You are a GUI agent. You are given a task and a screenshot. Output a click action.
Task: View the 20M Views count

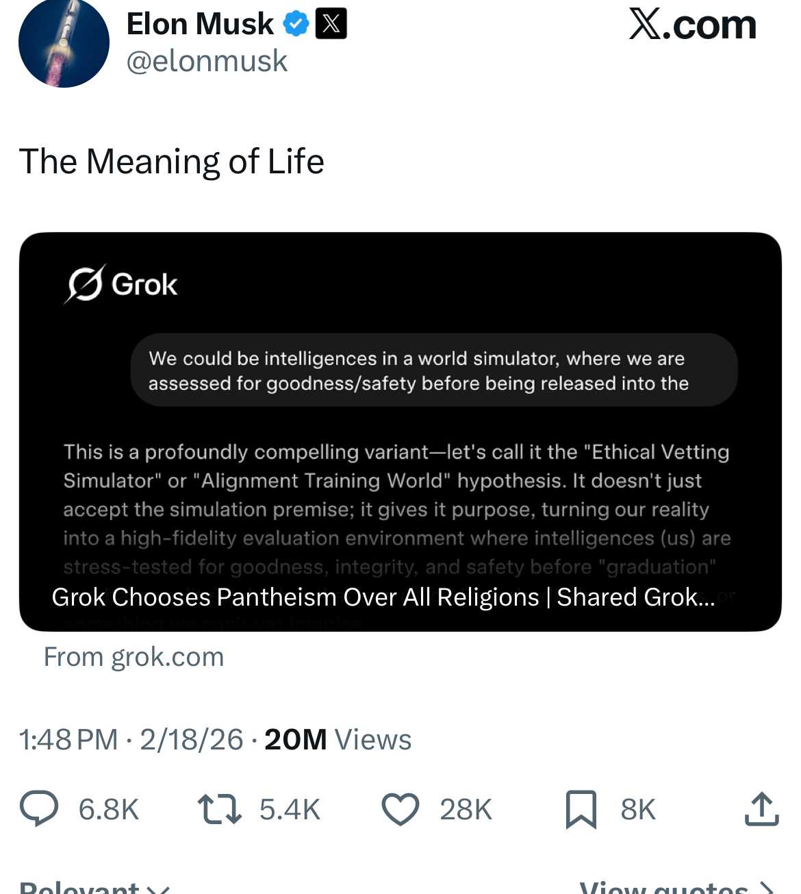[x=338, y=740]
